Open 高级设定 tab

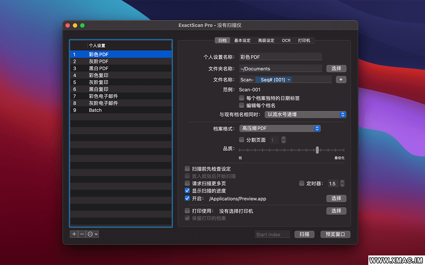266,41
